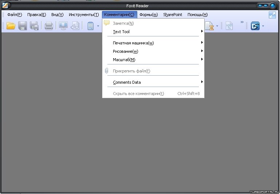Viewport: 280px width, 194px height.
Task: Click the Open folder toolbar icon
Action: (11, 26)
